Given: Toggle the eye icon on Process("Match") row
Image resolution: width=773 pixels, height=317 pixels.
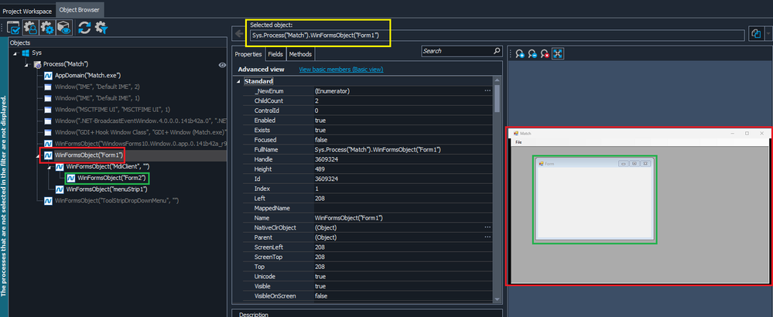Looking at the screenshot, I should point(221,65).
